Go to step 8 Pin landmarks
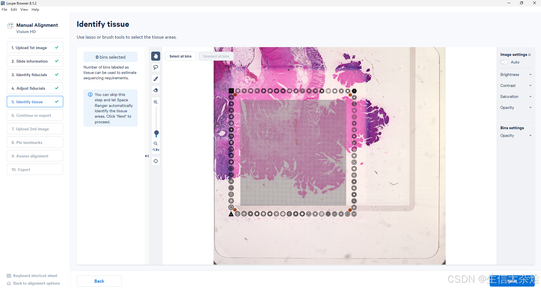 click(35, 142)
